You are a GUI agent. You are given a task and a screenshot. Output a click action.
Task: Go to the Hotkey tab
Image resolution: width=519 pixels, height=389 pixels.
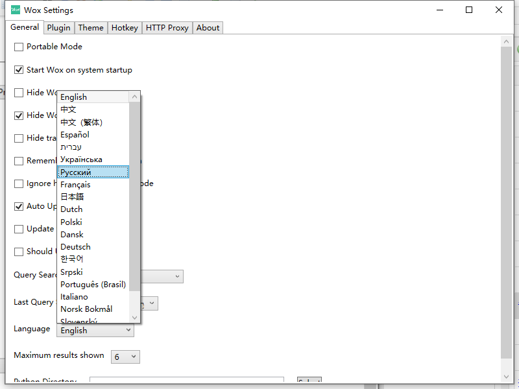pos(125,28)
